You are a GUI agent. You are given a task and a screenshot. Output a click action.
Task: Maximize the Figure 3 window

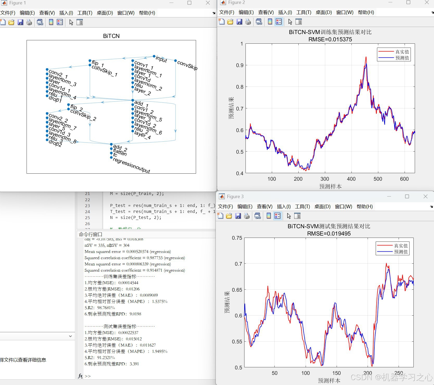pos(407,197)
